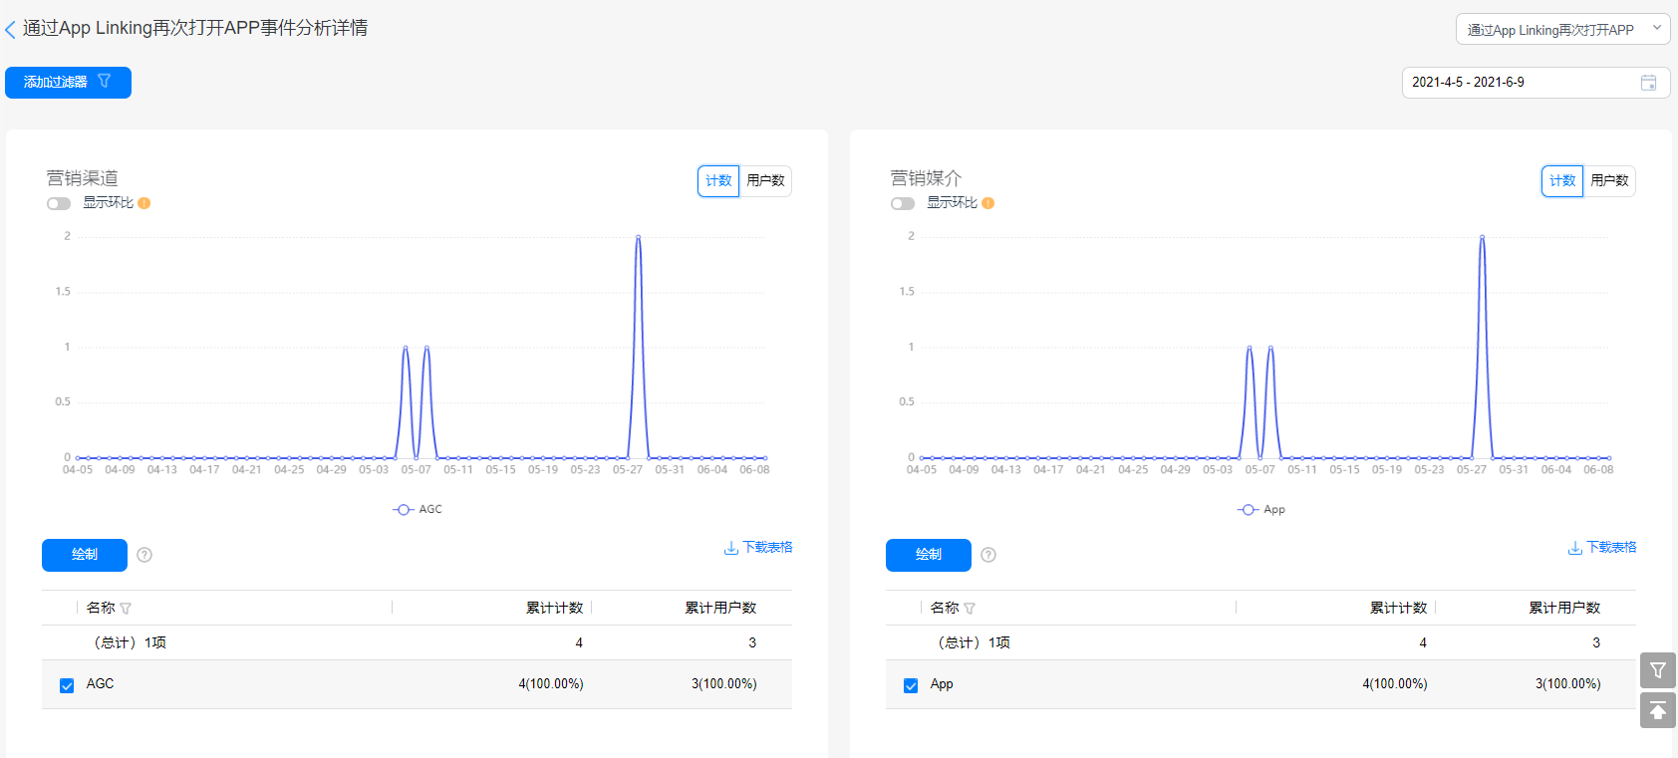Click help icon beside 营销媒介 绘制 button
The width and height of the screenshot is (1678, 758).
tap(988, 555)
